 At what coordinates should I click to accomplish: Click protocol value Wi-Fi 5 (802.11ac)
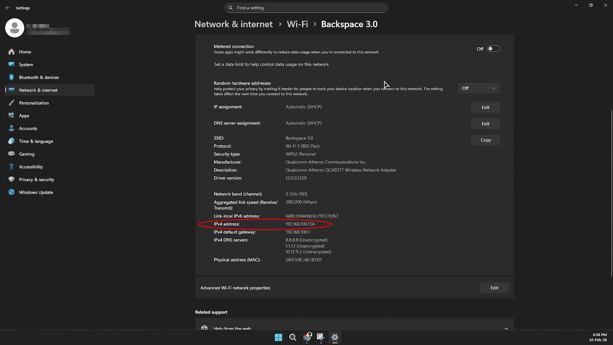[302, 146]
